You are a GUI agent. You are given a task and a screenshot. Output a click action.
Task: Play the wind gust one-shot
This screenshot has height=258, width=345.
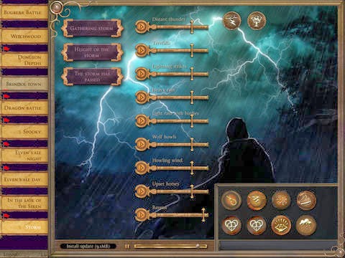coord(306,200)
